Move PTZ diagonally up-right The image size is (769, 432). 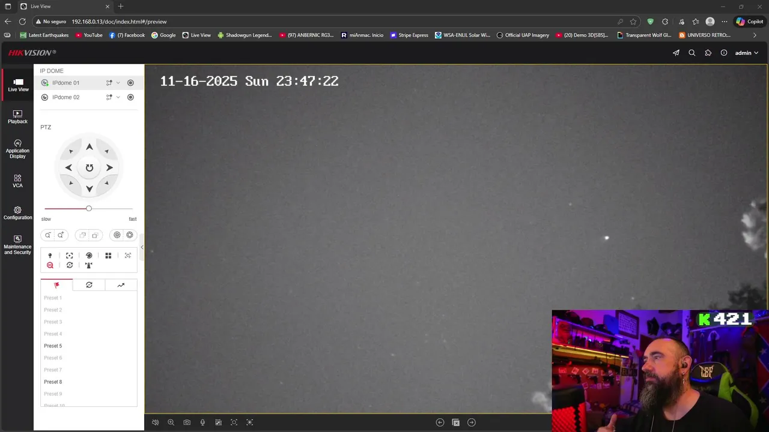[x=107, y=151]
